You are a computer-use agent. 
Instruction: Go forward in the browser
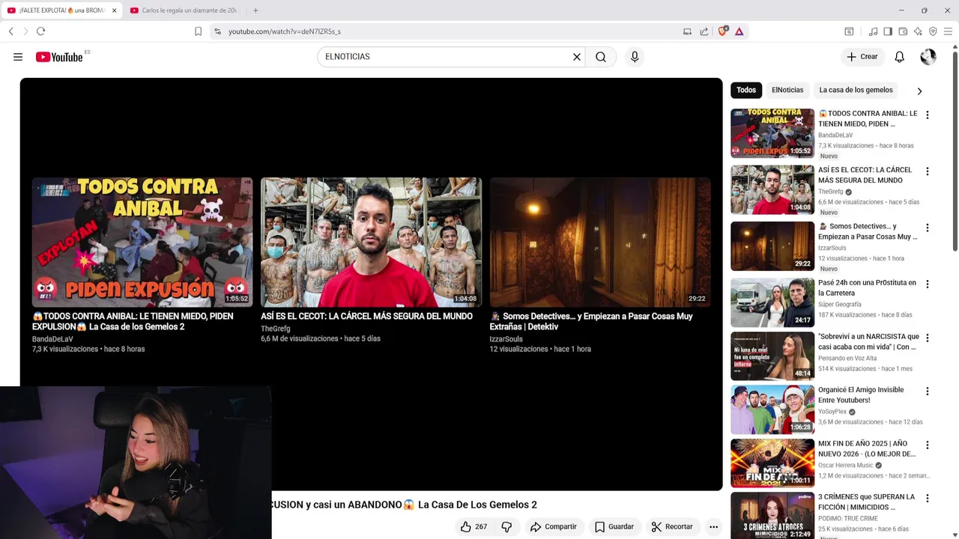coord(25,31)
